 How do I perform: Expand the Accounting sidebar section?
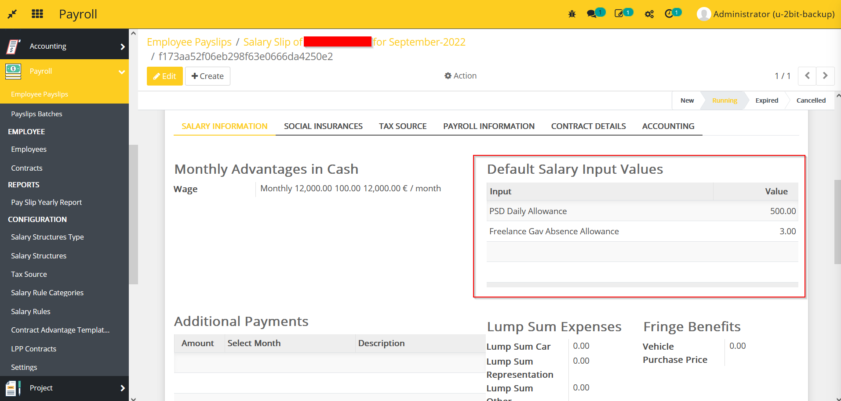point(122,47)
